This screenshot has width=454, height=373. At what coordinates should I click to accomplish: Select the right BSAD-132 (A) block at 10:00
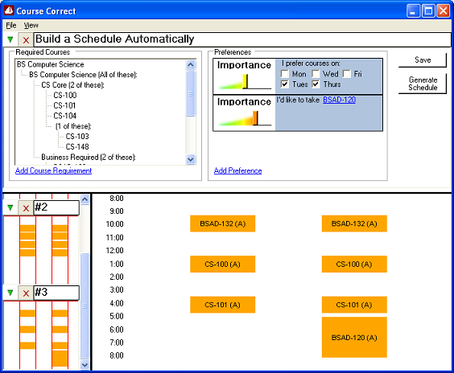(x=354, y=223)
